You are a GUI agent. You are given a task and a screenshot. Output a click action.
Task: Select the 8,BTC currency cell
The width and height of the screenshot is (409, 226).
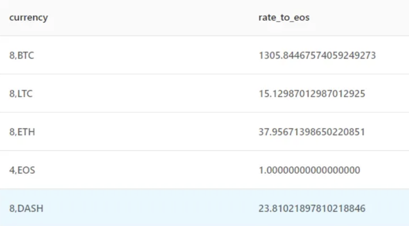(22, 56)
